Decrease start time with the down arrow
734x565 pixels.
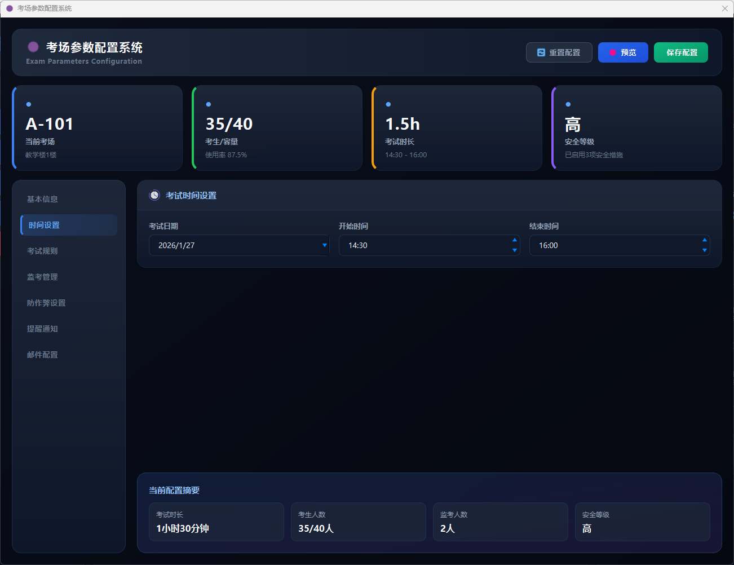click(514, 250)
